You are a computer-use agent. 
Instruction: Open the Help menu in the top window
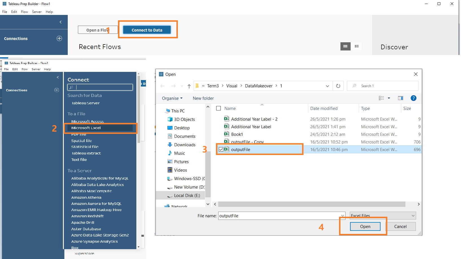tap(49, 12)
